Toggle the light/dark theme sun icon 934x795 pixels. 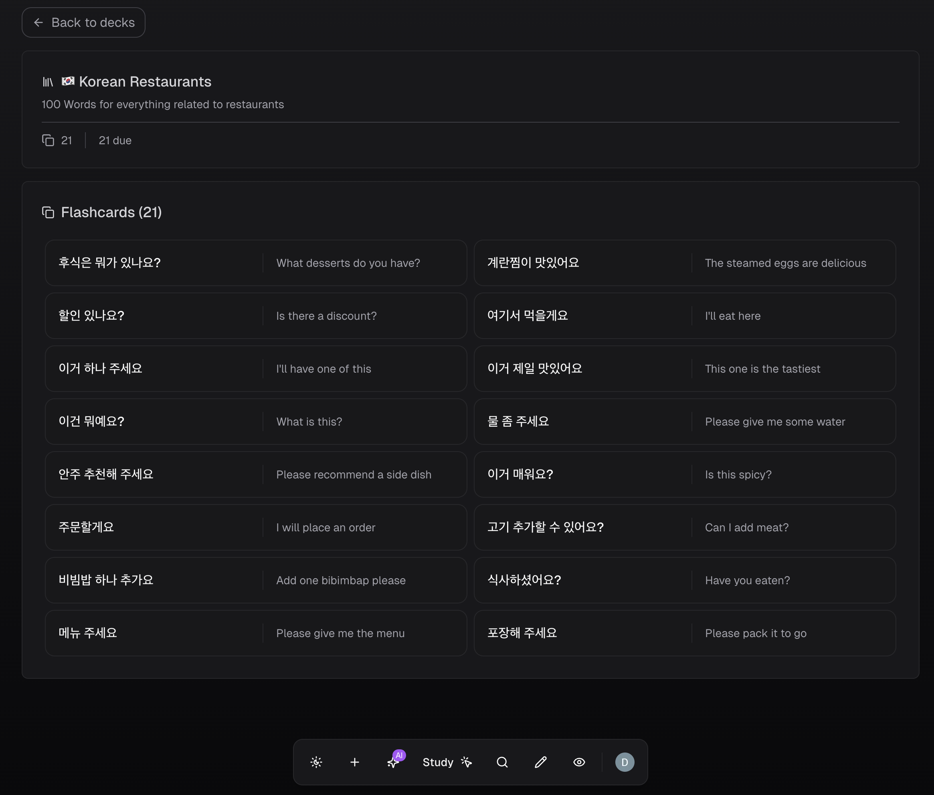316,762
